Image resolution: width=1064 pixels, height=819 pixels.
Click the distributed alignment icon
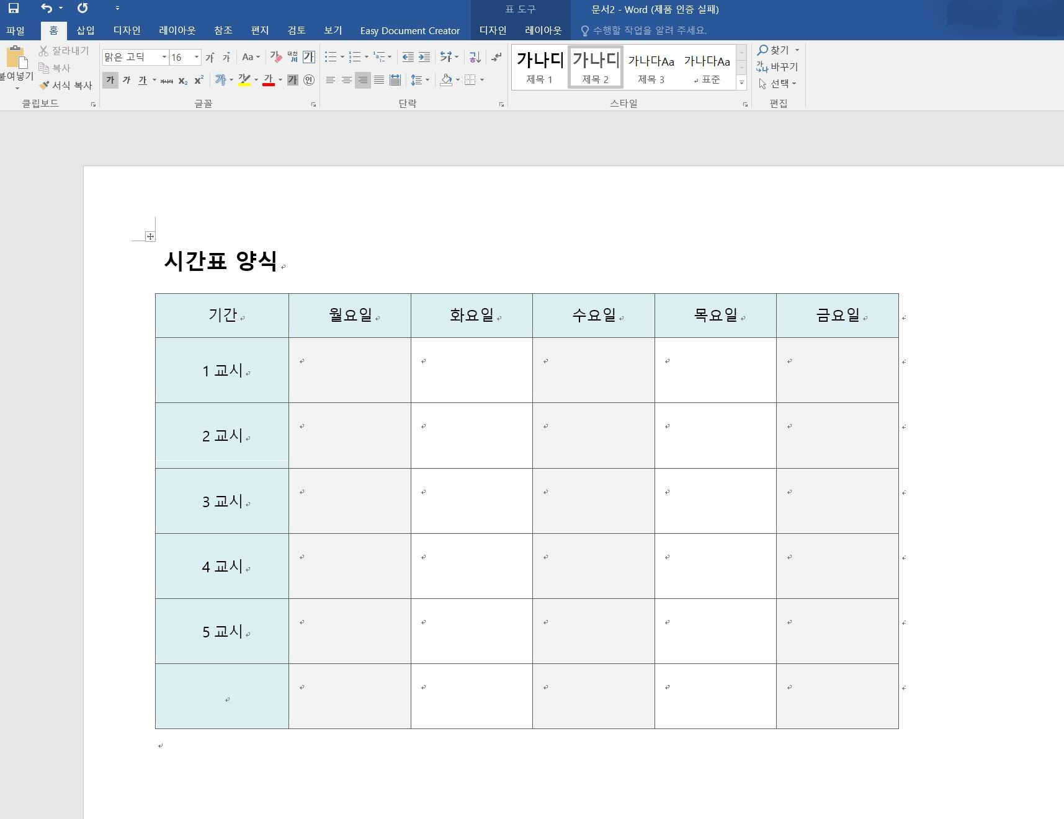(x=395, y=80)
